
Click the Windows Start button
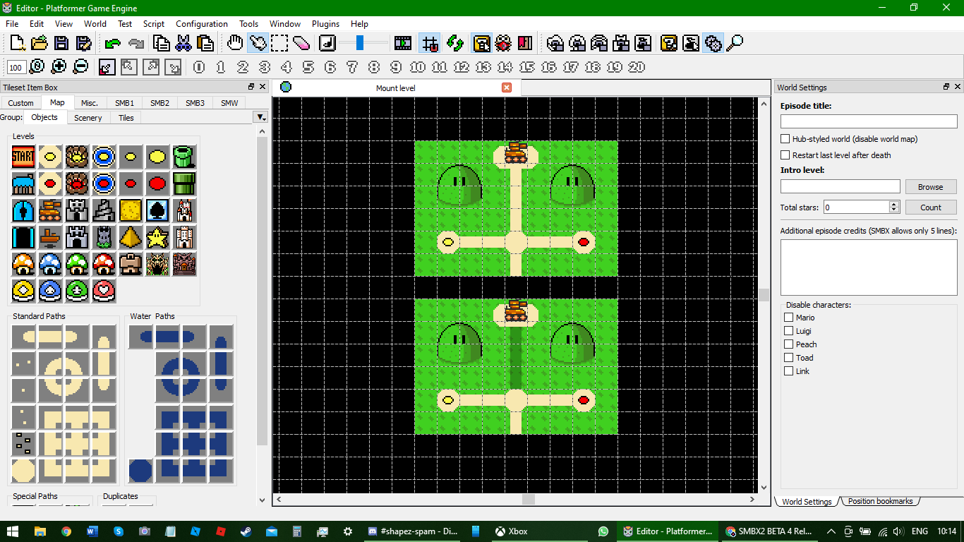(14, 531)
